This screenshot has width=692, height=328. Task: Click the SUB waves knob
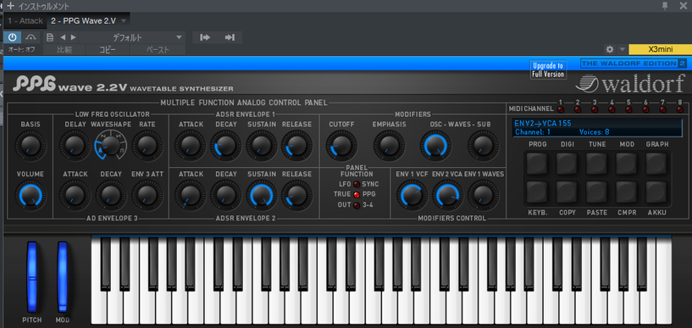(x=484, y=145)
